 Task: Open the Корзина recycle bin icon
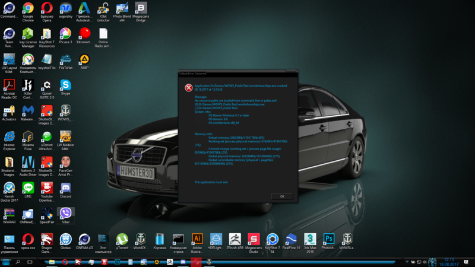159,239
